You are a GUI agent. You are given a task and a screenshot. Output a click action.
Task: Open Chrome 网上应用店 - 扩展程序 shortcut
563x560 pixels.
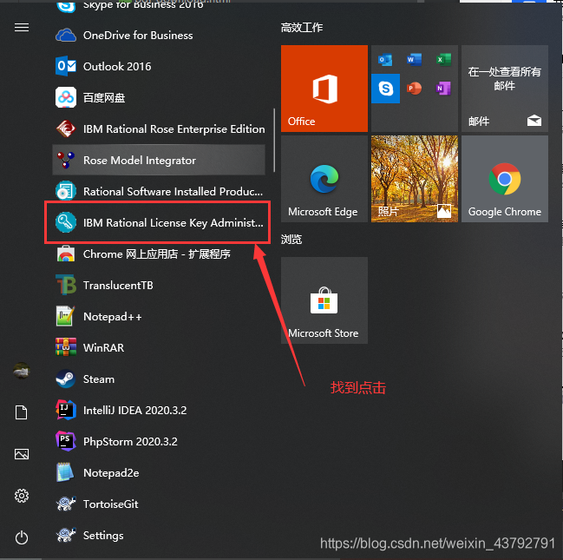point(159,254)
